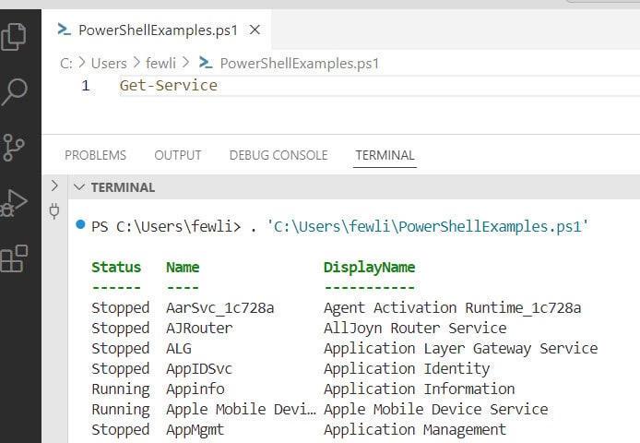
Task: Click AllJoyn Router Service display name
Action: tap(415, 329)
